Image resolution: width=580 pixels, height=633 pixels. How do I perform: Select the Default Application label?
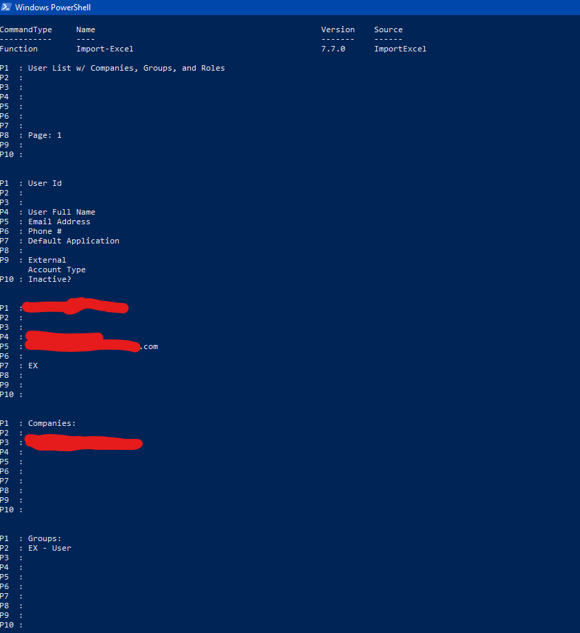pyautogui.click(x=73, y=241)
